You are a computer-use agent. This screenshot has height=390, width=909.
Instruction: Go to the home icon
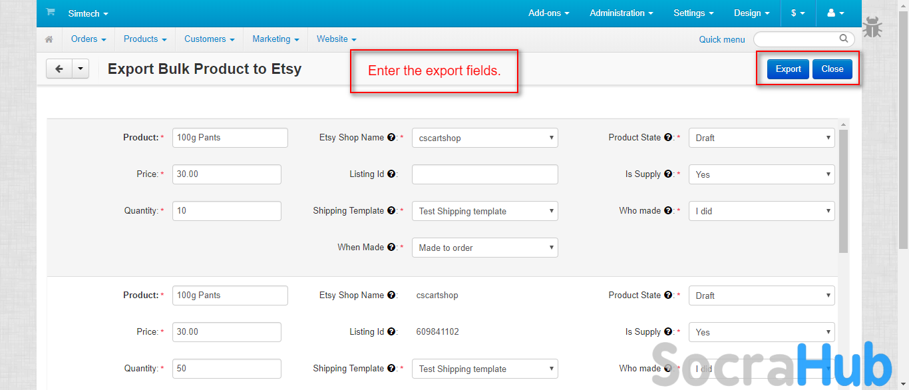(49, 39)
